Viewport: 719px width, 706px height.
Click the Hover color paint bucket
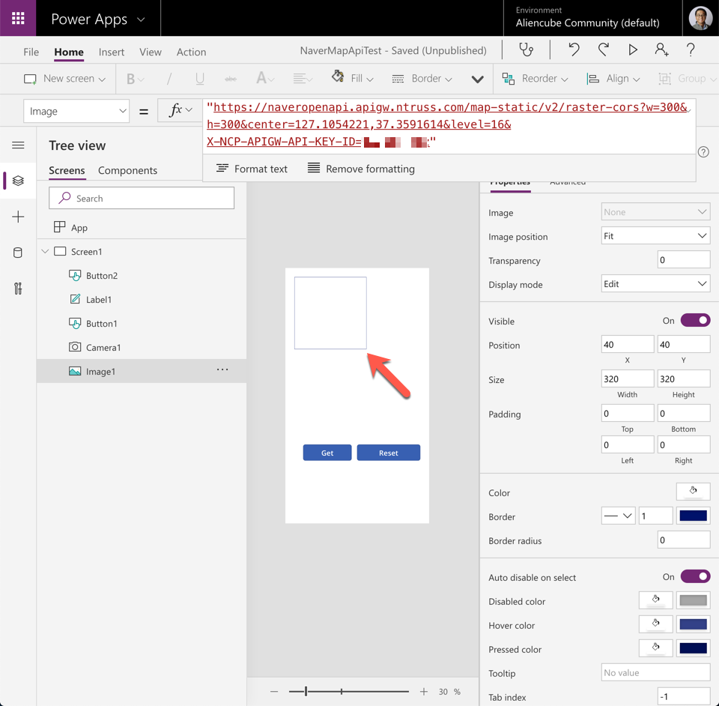tap(656, 624)
